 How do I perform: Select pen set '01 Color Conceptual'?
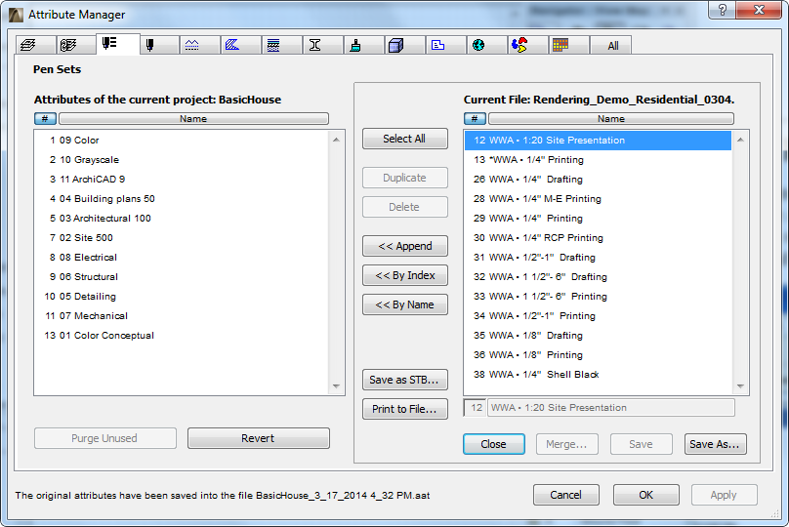182,336
